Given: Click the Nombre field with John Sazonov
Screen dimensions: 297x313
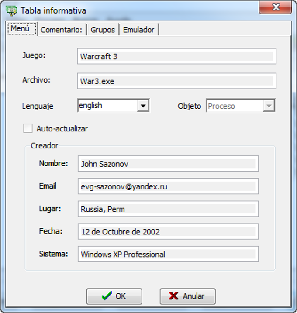Looking at the screenshot, I should click(168, 164).
